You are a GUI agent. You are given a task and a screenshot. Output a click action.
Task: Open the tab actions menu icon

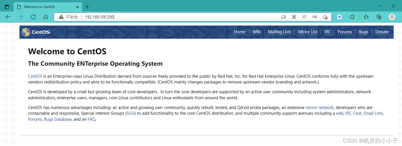pos(7,7)
